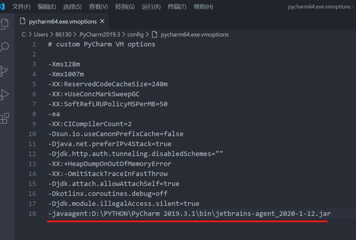The image size is (356, 240).
Task: Close the pycharm64.exe.vmoptions tab
Action: 102,21
